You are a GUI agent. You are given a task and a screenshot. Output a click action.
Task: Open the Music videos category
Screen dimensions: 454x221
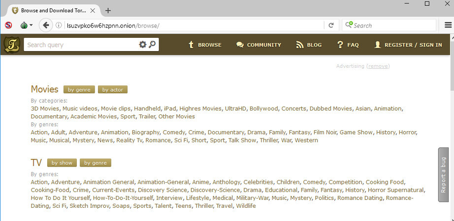tap(80, 109)
